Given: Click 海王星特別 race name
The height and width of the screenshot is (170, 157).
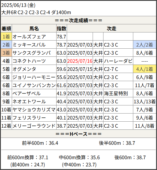Looking at the screenshot, I should click(x=116, y=93).
